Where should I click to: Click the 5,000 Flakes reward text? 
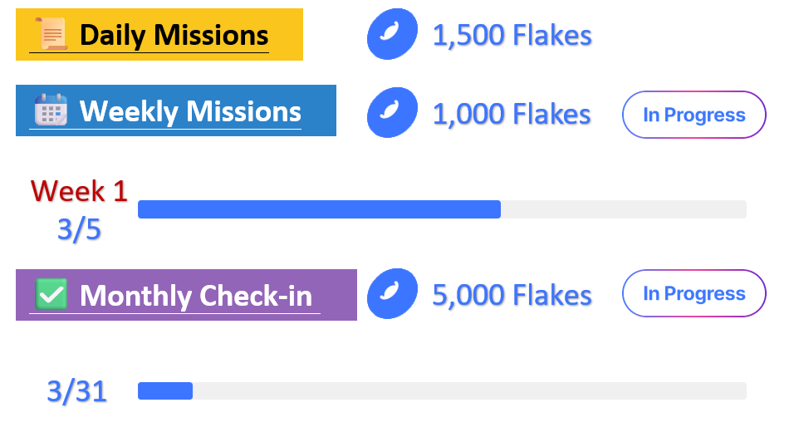pos(512,295)
